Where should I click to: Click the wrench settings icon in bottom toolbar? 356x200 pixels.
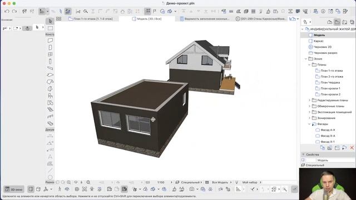[x=285, y=189]
